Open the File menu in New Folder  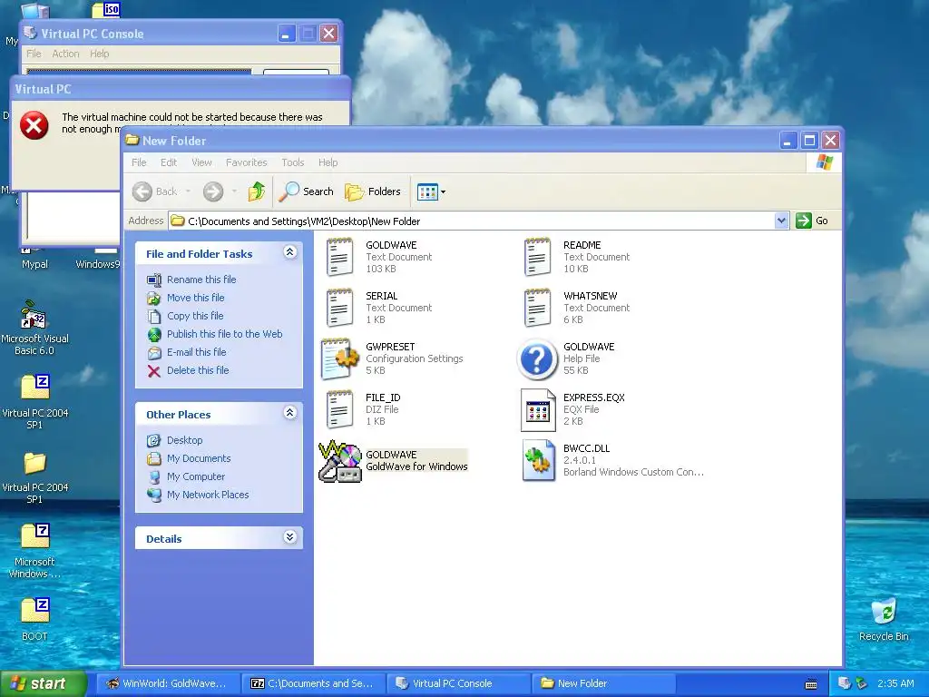coord(139,162)
